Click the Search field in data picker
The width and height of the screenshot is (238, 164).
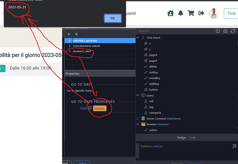tap(172, 31)
